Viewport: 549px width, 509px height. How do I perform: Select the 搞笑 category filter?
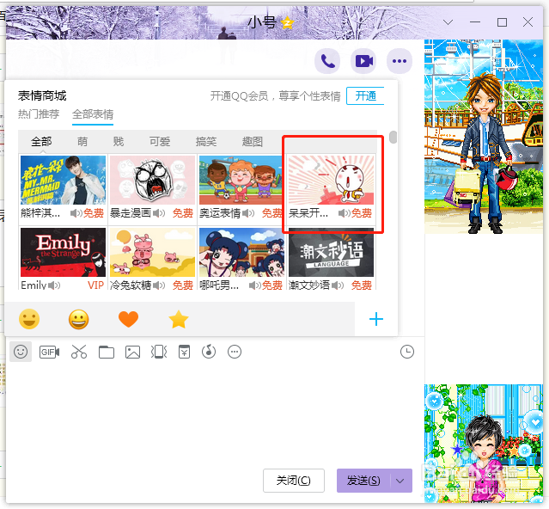206,142
